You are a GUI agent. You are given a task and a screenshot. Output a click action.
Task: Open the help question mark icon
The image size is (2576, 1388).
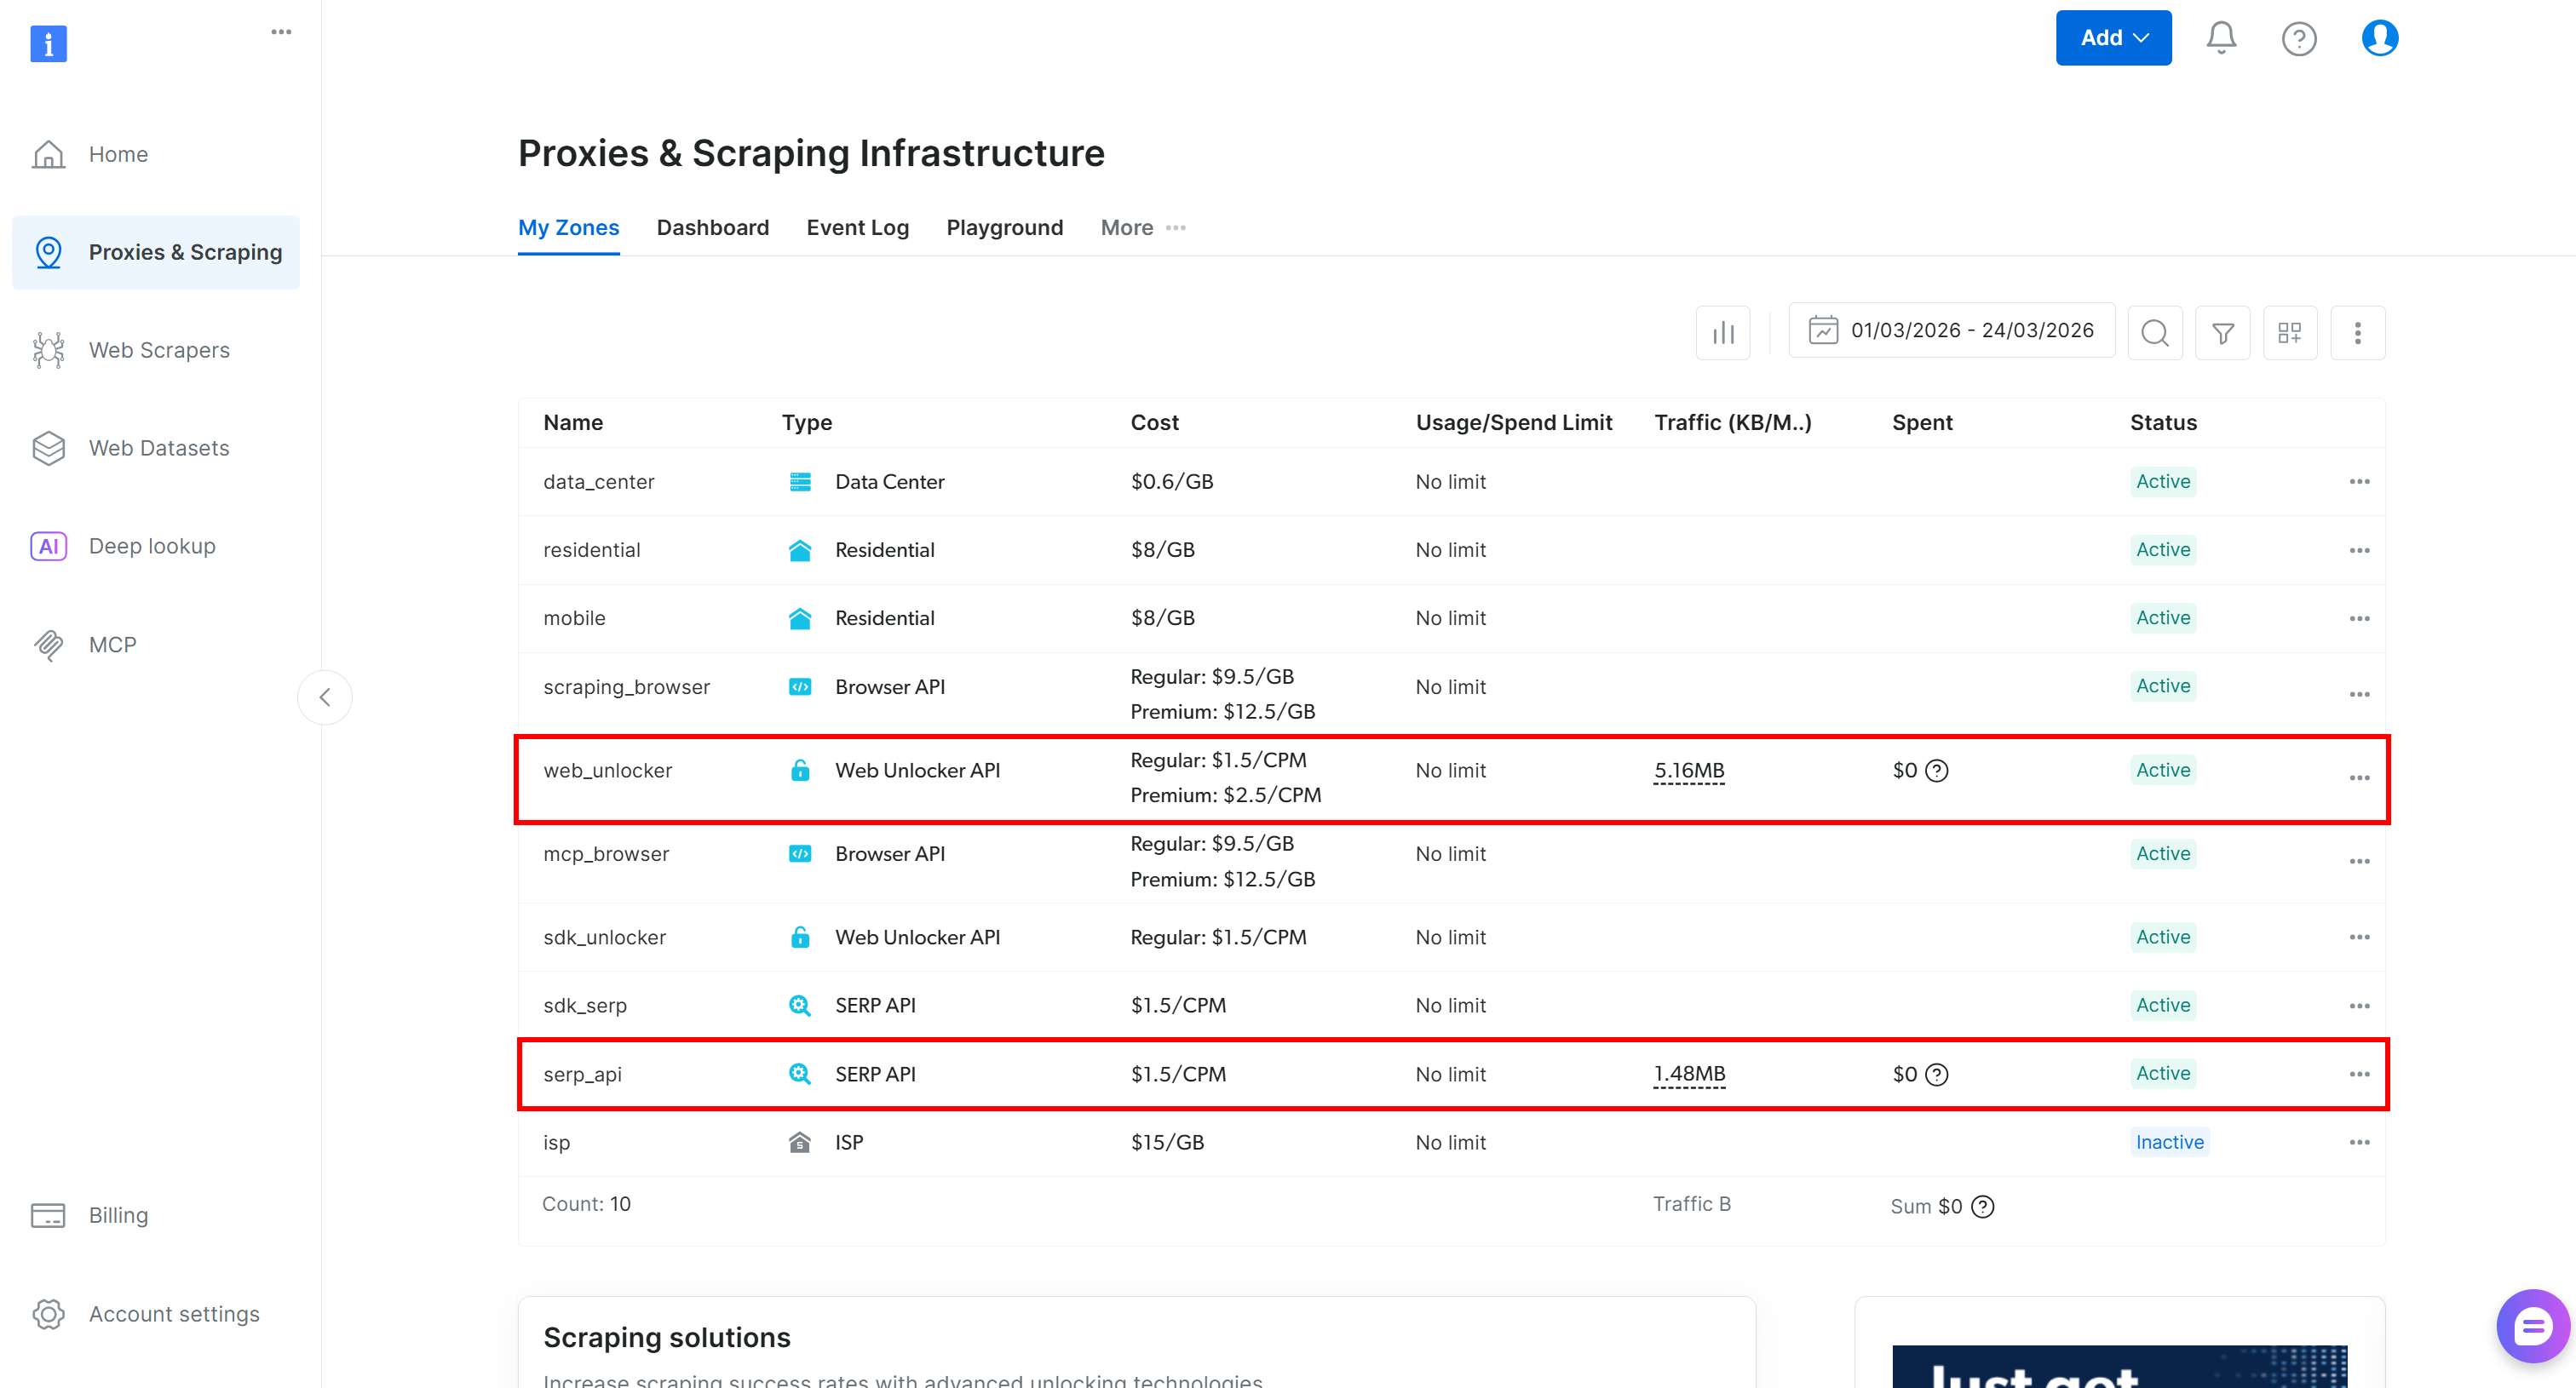click(x=2298, y=38)
